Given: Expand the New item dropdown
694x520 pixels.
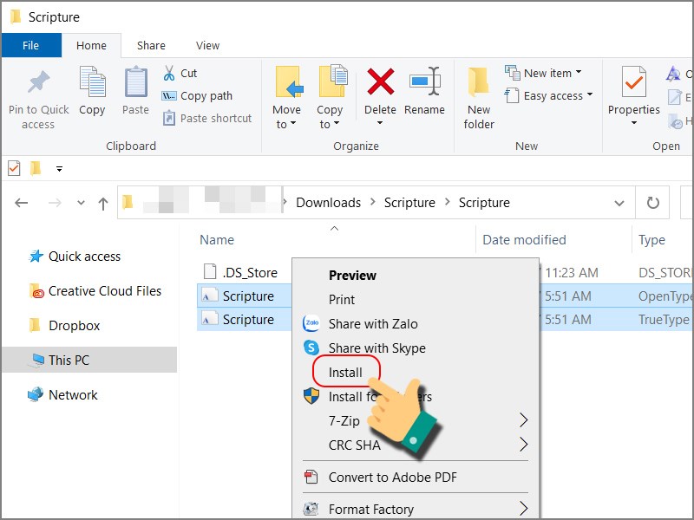Looking at the screenshot, I should pos(579,72).
